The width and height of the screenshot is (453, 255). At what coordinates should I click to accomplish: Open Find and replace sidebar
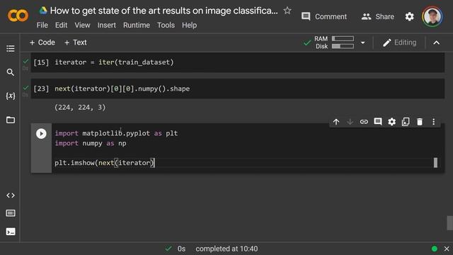(x=11, y=72)
